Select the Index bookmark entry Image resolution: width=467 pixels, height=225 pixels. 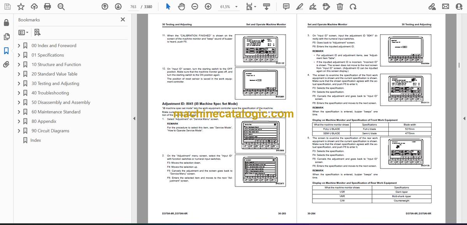36,140
